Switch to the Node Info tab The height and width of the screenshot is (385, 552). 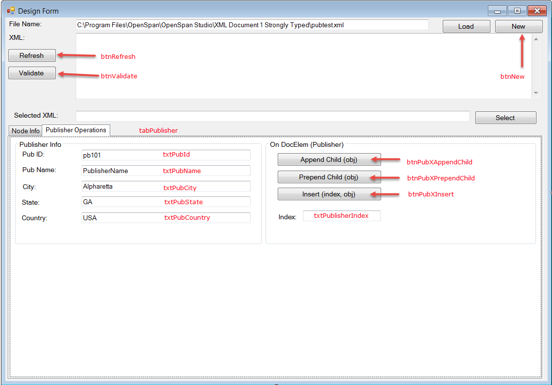[x=25, y=131]
